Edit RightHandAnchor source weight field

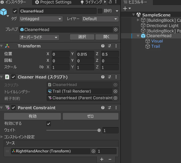(107, 151)
